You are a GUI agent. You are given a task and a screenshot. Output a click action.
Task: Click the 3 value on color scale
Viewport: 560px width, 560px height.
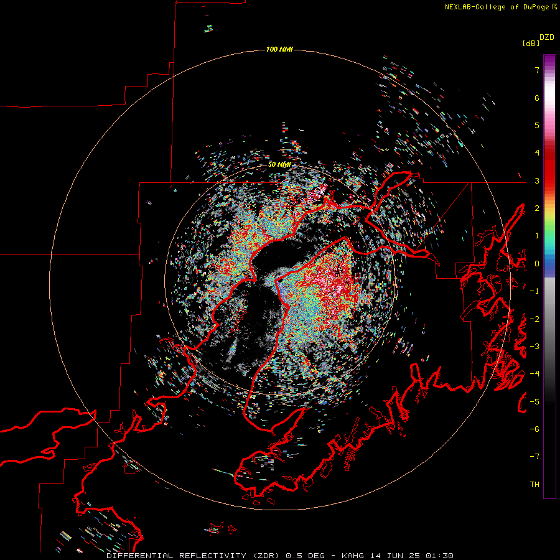coord(537,180)
